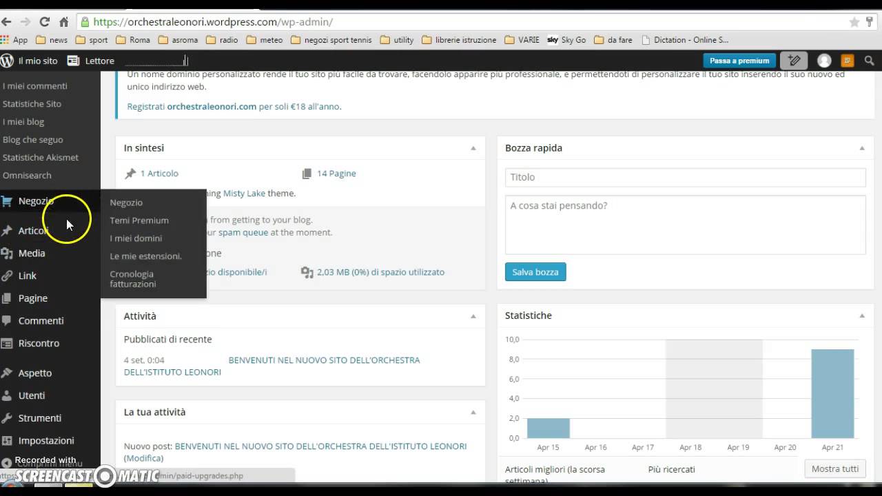Open the Lettore reader icon
Screen dimensions: 882x496
(x=73, y=61)
